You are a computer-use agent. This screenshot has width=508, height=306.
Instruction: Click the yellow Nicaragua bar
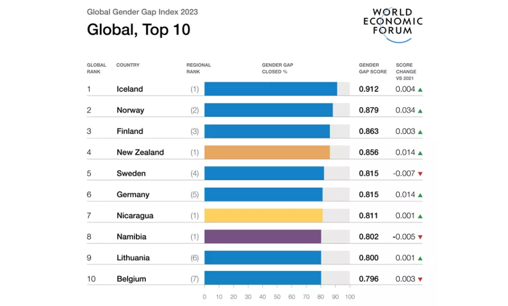(x=263, y=215)
